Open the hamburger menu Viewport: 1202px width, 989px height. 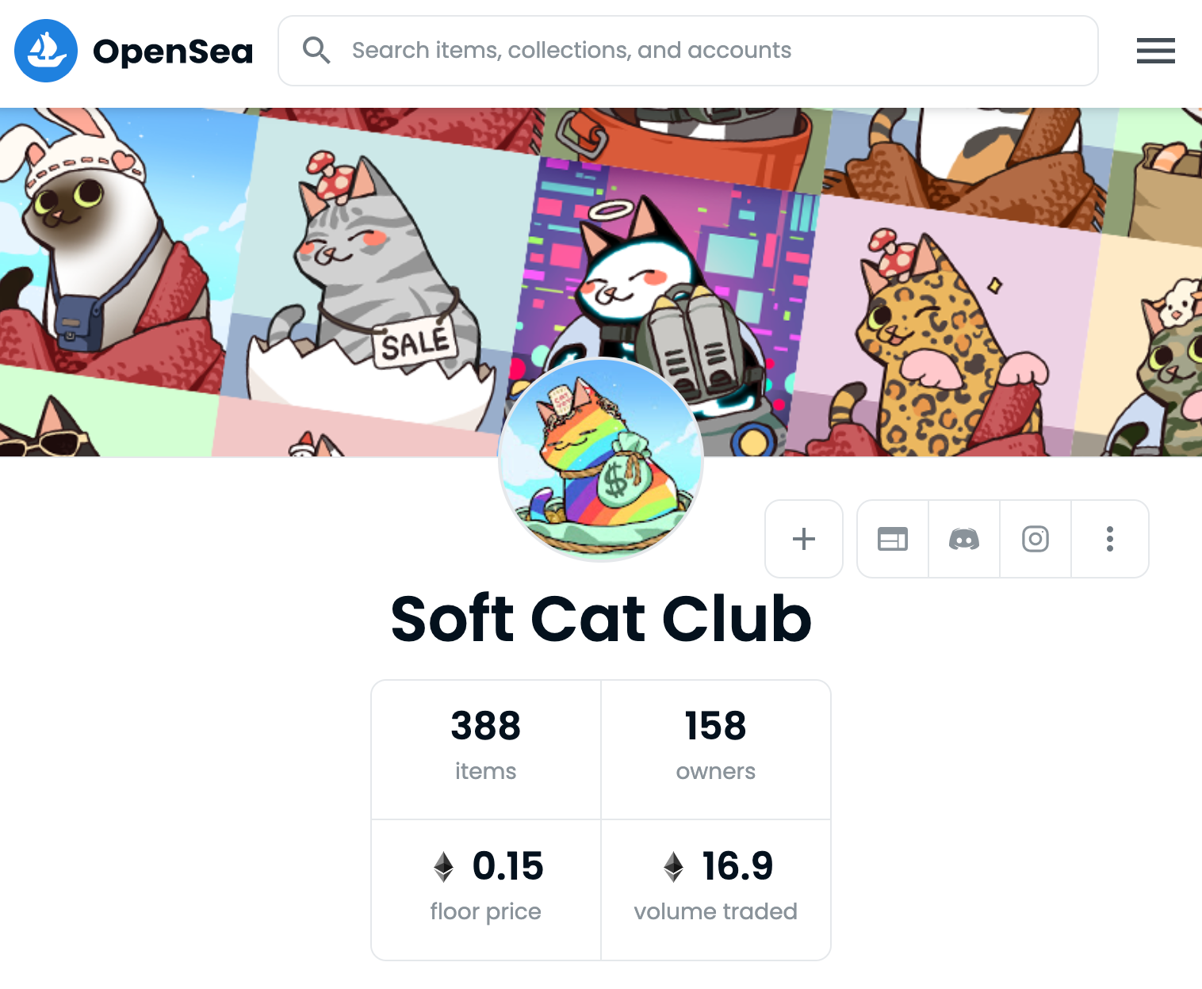point(1155,51)
